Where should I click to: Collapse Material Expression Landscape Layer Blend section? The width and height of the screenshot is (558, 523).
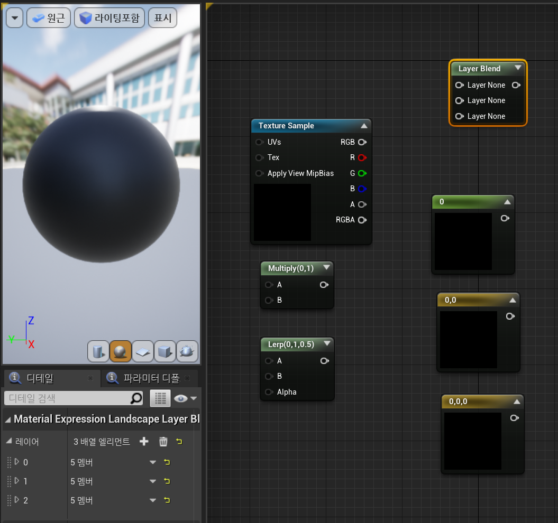click(8, 420)
